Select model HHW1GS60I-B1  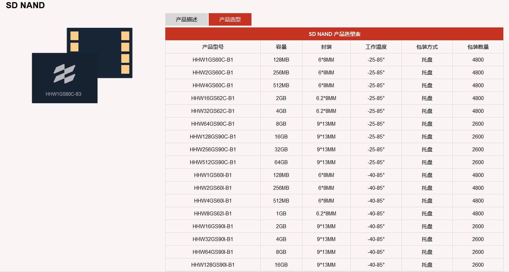tap(213, 175)
